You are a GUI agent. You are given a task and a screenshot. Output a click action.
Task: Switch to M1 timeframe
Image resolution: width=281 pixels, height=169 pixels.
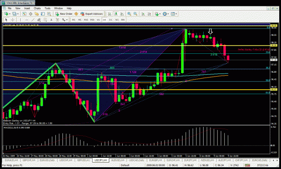coord(73,20)
